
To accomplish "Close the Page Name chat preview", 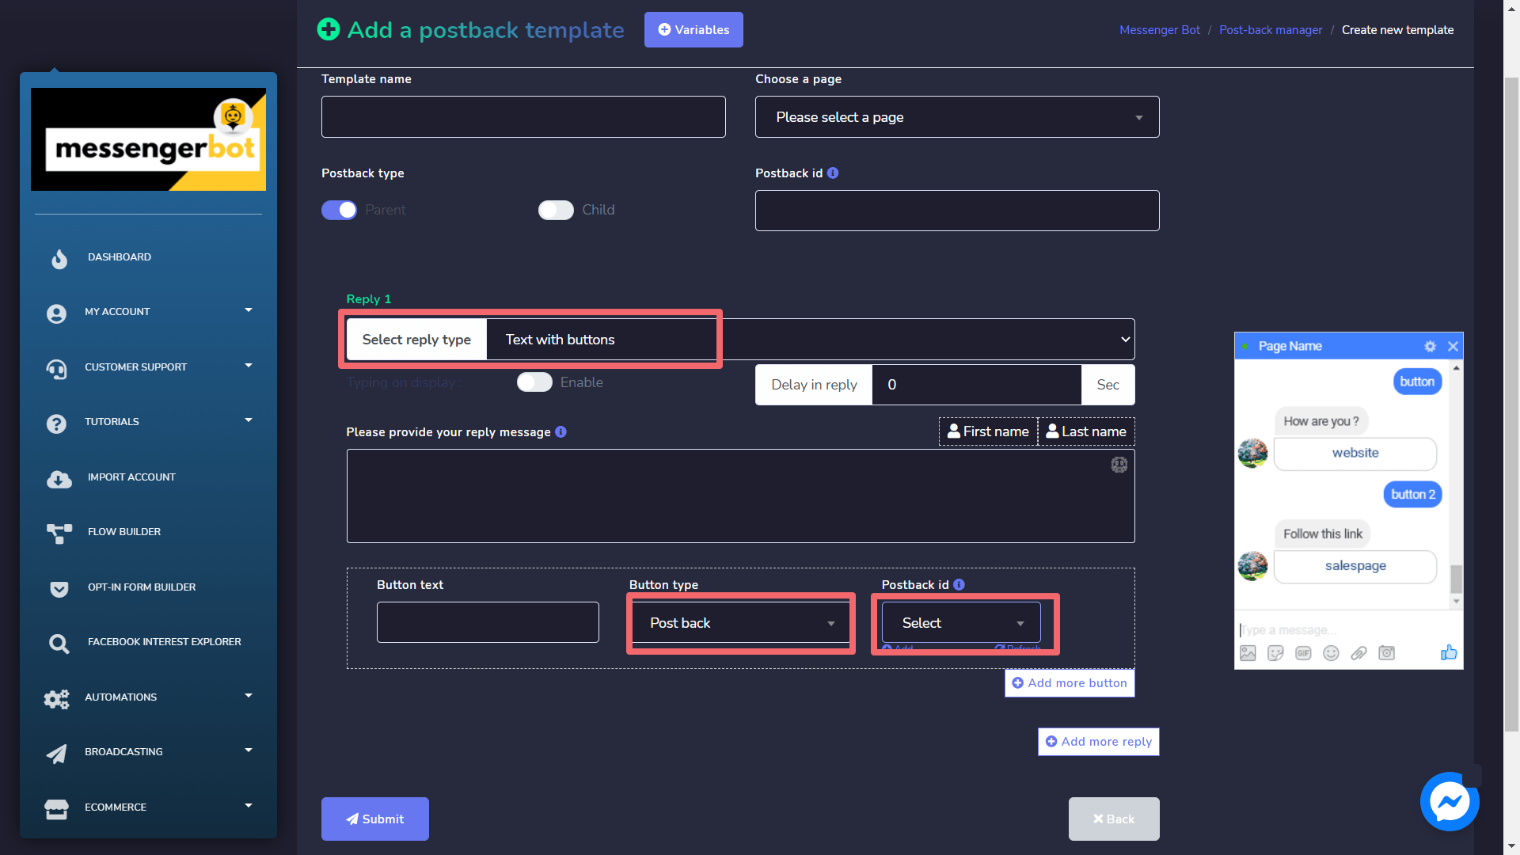I will tap(1453, 346).
